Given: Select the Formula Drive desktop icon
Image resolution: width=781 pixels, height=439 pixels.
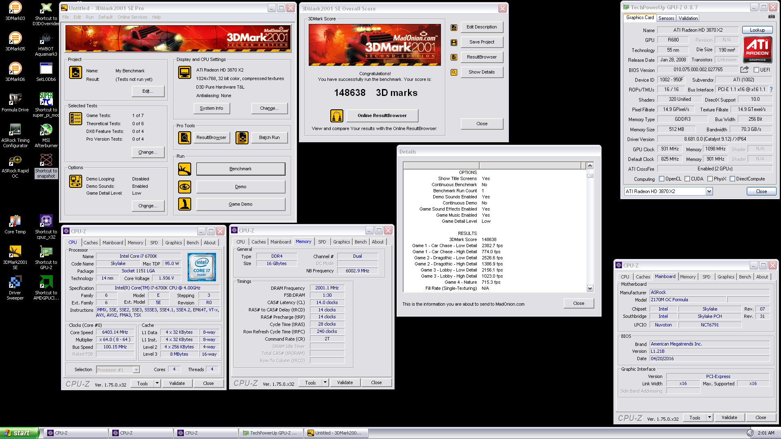Looking at the screenshot, I should coord(15,102).
